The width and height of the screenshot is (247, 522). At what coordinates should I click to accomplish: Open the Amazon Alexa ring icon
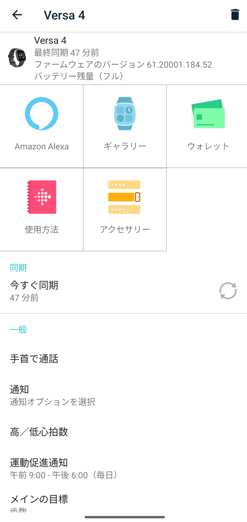coord(42,114)
